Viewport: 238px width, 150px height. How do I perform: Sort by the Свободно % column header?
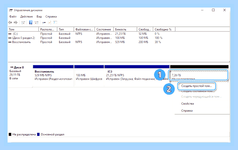tap(164, 29)
